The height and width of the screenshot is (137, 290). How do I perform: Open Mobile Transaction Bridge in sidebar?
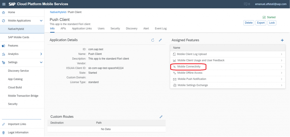click(22, 96)
